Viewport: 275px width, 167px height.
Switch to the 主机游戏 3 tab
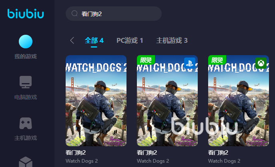coord(172,41)
